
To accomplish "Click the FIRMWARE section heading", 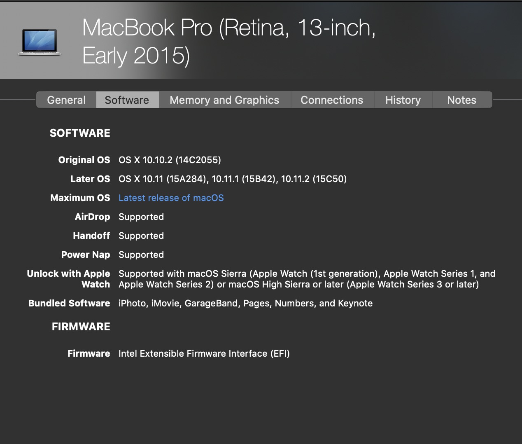I will point(81,327).
